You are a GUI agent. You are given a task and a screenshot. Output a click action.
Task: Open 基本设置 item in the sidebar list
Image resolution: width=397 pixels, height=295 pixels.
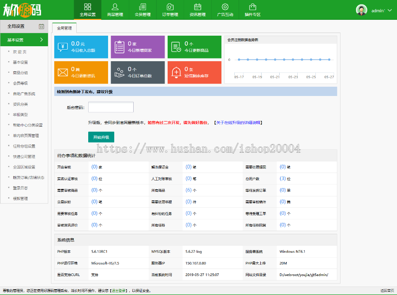20,62
